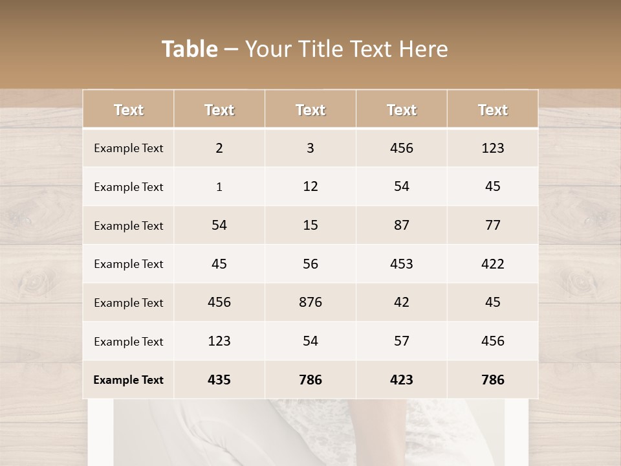The height and width of the screenshot is (466, 621).
Task: Click the table cell with value 15
Action: click(x=310, y=225)
